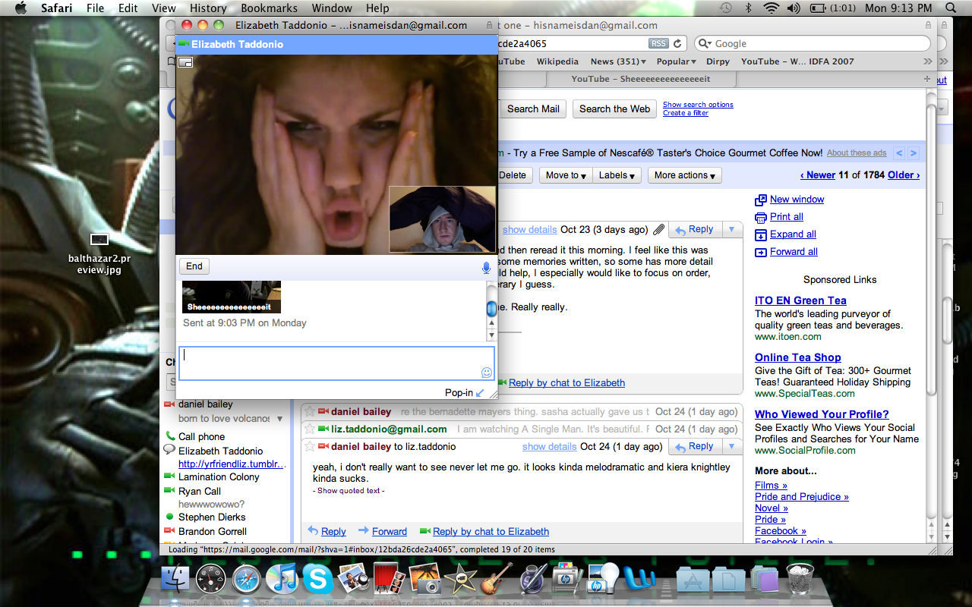This screenshot has height=607, width=972.
Task: Open the Move to dropdown
Action: [566, 175]
